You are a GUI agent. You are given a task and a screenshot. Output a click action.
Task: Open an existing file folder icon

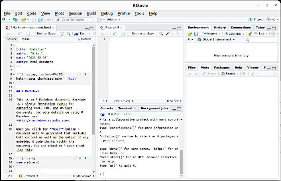pos(23,20)
